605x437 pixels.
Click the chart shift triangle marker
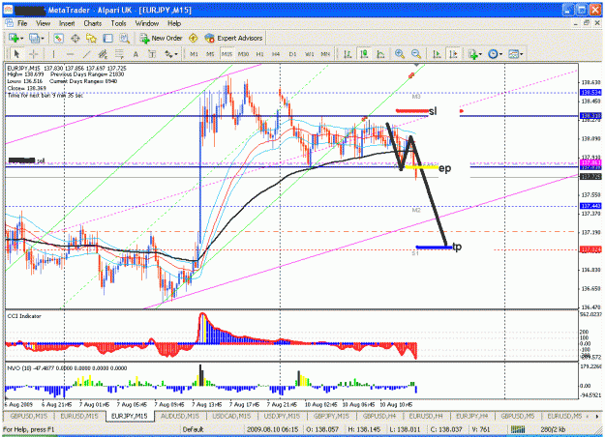click(416, 65)
